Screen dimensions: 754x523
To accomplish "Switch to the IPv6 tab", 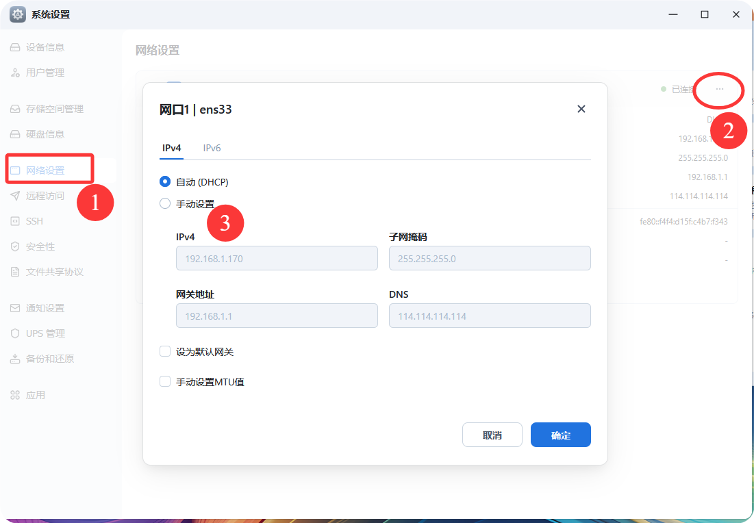I will click(x=212, y=148).
